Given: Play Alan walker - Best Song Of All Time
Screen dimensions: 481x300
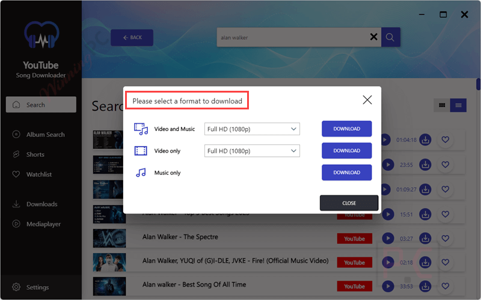Looking at the screenshot, I should [x=388, y=286].
